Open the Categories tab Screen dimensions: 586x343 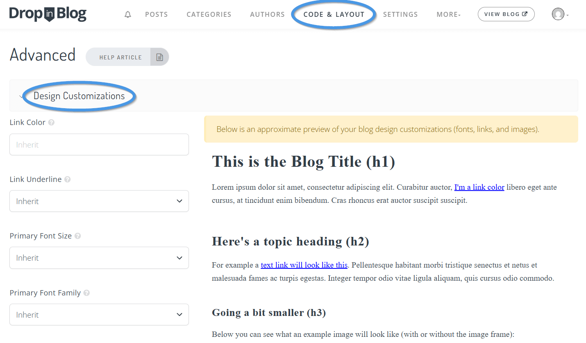209,14
